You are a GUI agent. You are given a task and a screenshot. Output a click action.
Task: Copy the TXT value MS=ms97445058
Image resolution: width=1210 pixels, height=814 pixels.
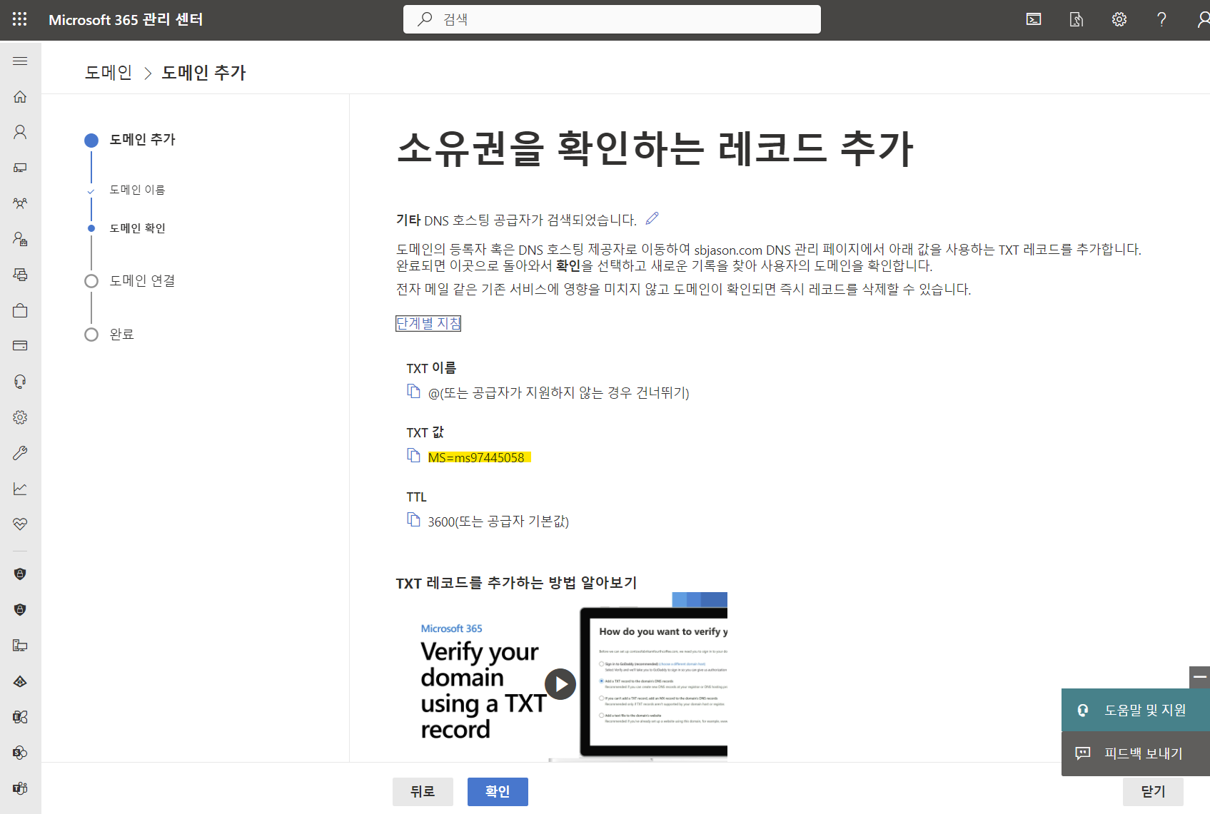413,455
